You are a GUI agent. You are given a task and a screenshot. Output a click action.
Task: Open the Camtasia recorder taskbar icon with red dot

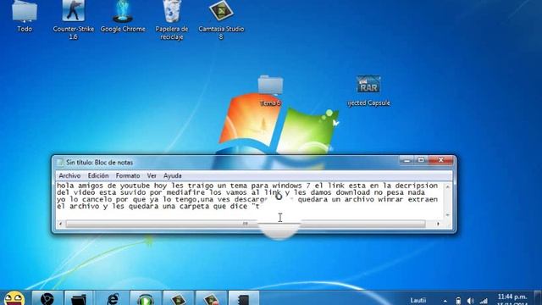coord(211,298)
